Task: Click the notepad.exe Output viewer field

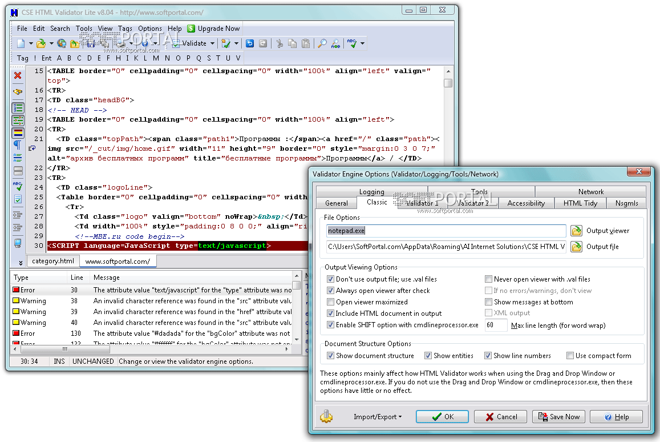Action: click(x=446, y=231)
